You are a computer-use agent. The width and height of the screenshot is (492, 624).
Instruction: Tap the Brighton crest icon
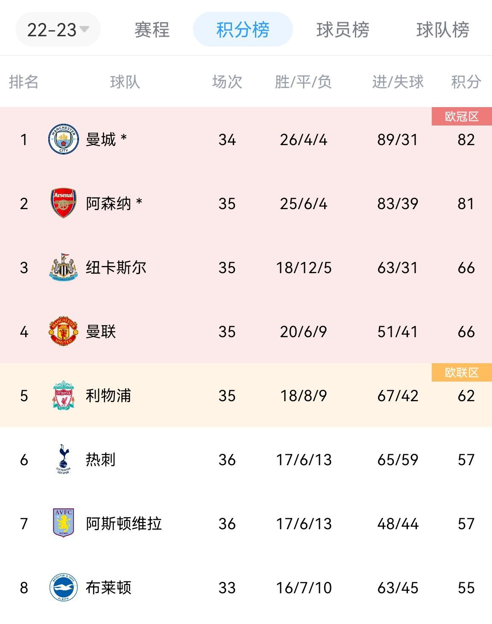pos(63,587)
